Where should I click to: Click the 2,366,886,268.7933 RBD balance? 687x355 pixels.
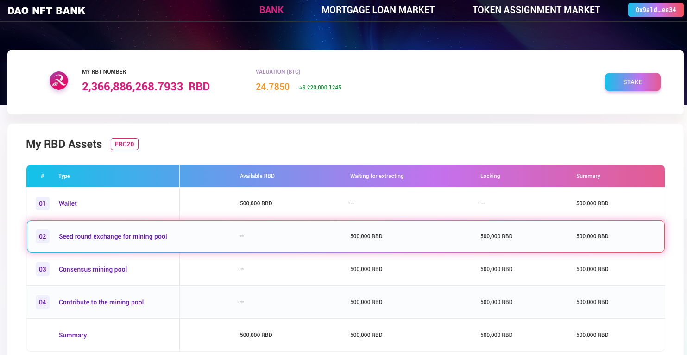point(146,87)
